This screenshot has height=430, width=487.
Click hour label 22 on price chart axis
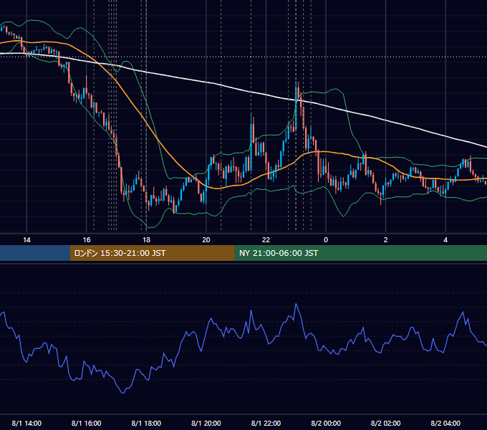(266, 240)
